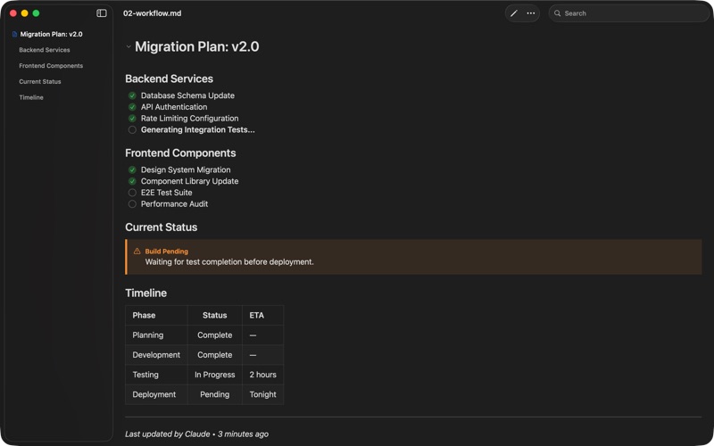Uncheck Design System Migration task

(x=132, y=169)
